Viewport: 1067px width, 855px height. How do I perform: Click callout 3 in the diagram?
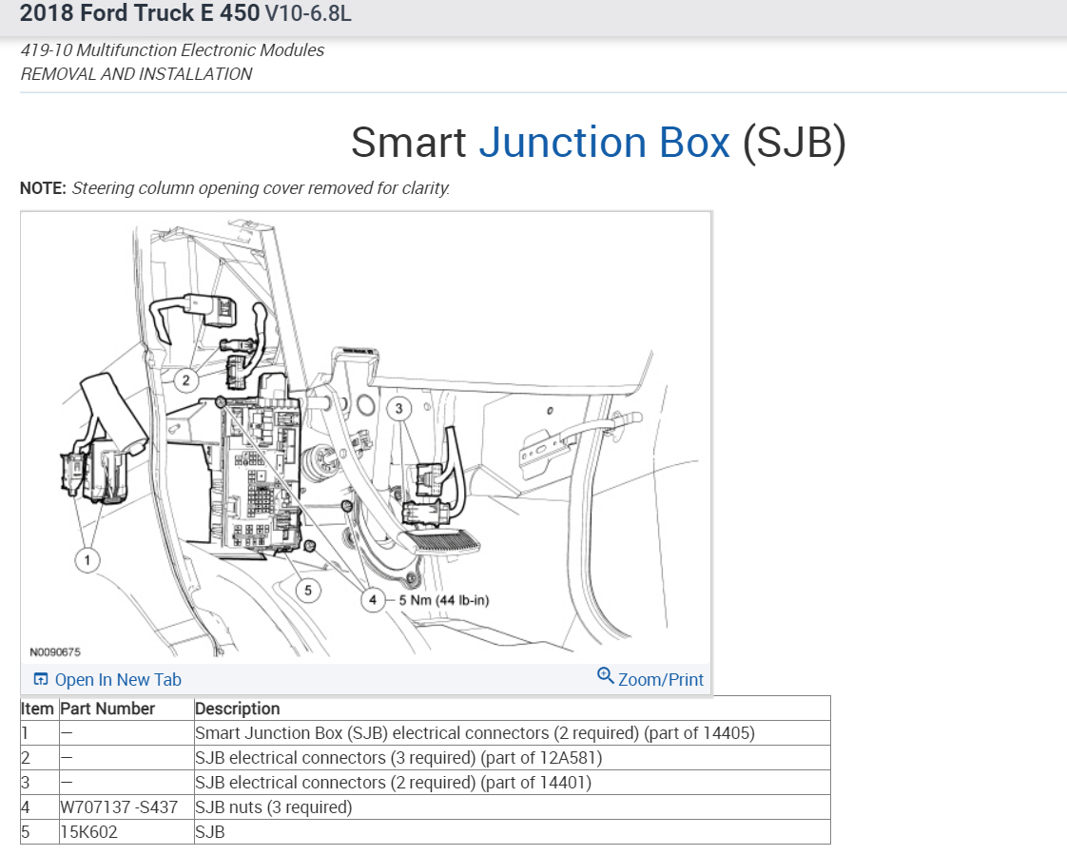point(398,408)
